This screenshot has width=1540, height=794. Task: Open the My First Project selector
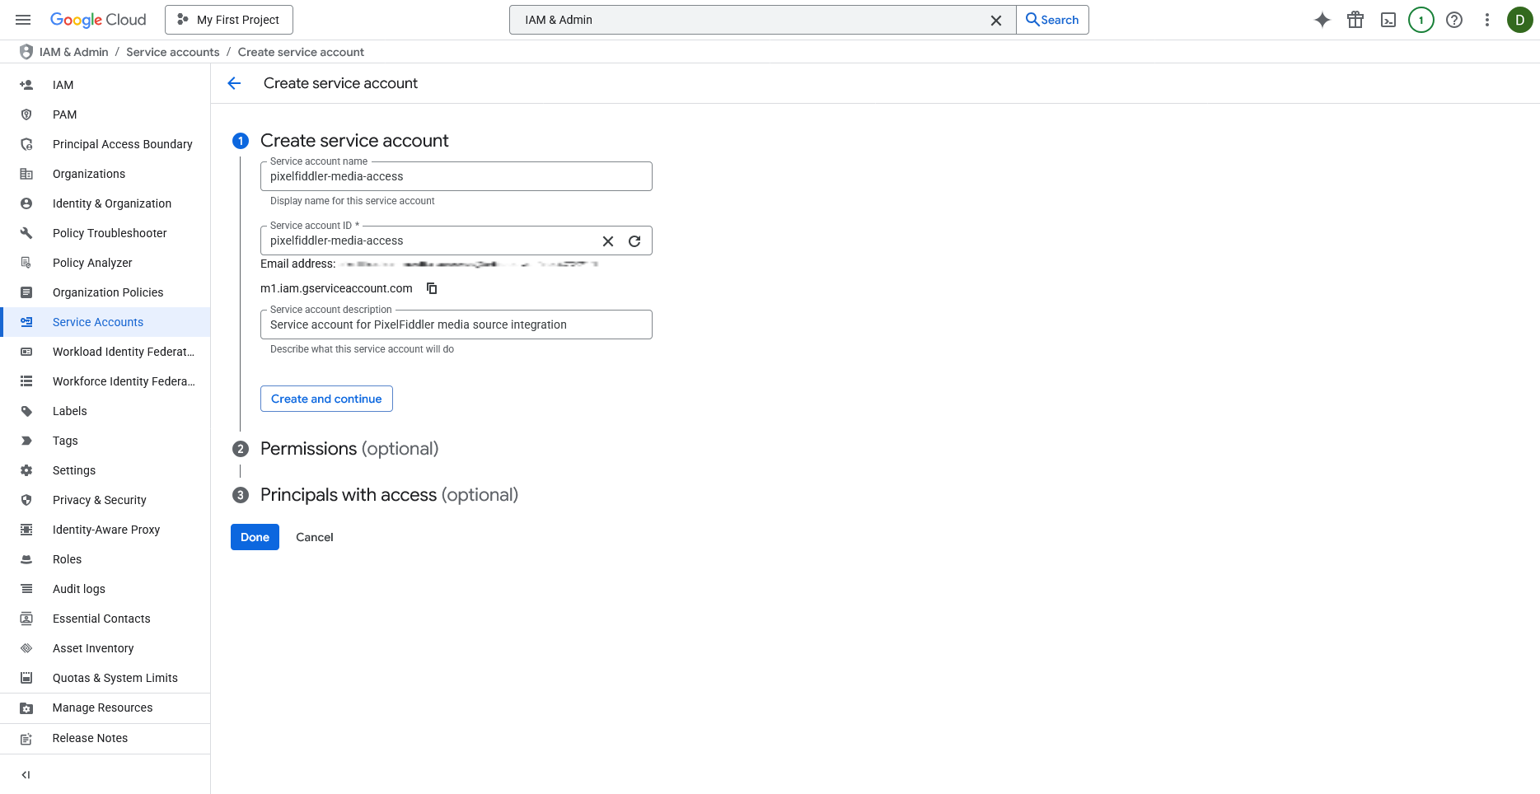(x=229, y=20)
